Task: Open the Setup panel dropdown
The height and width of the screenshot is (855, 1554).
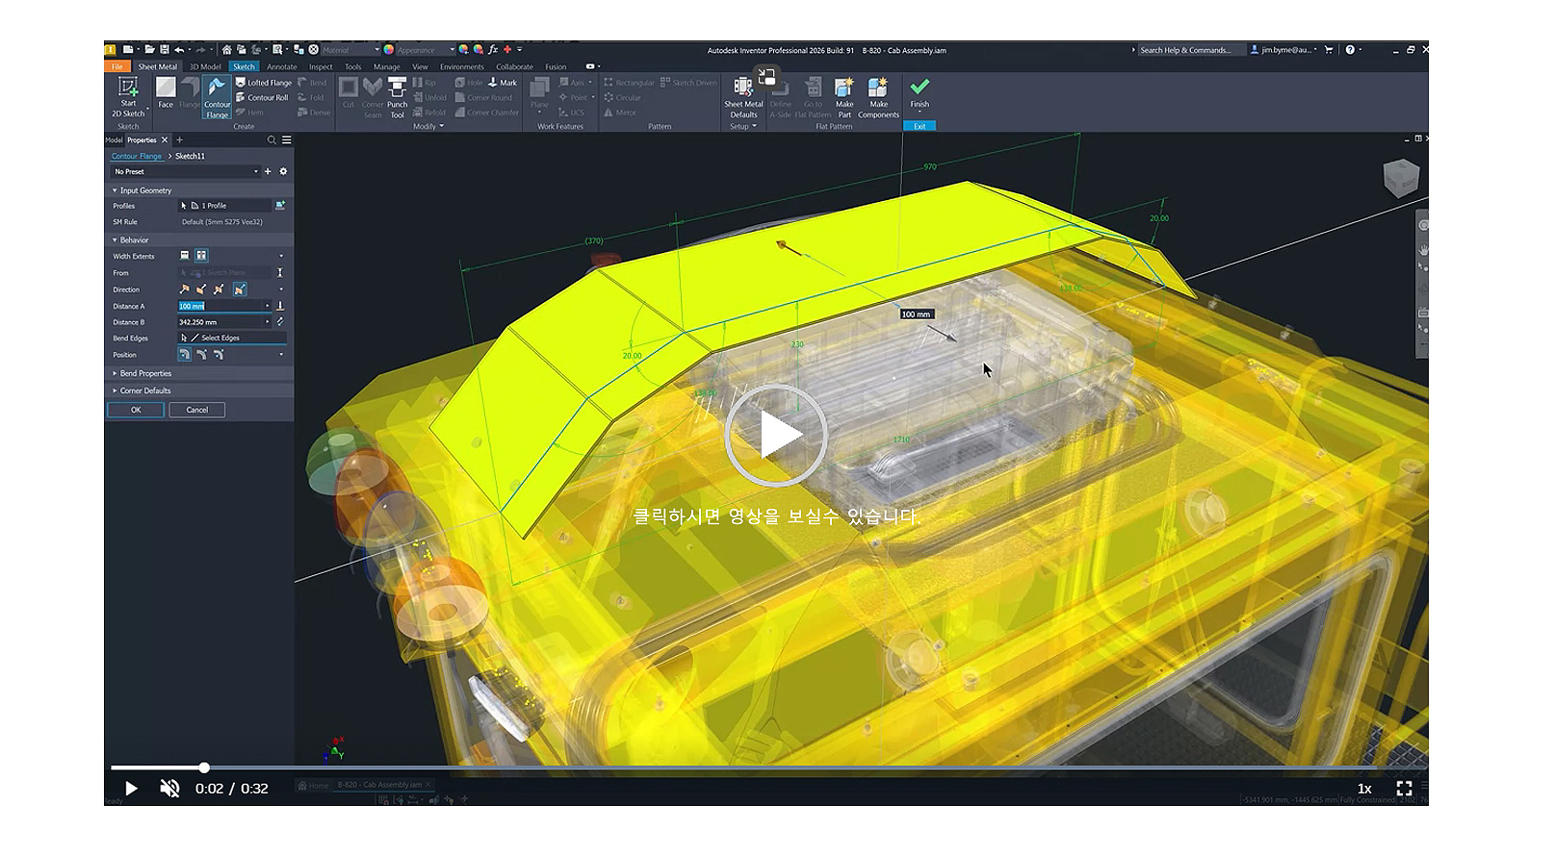Action: click(743, 126)
